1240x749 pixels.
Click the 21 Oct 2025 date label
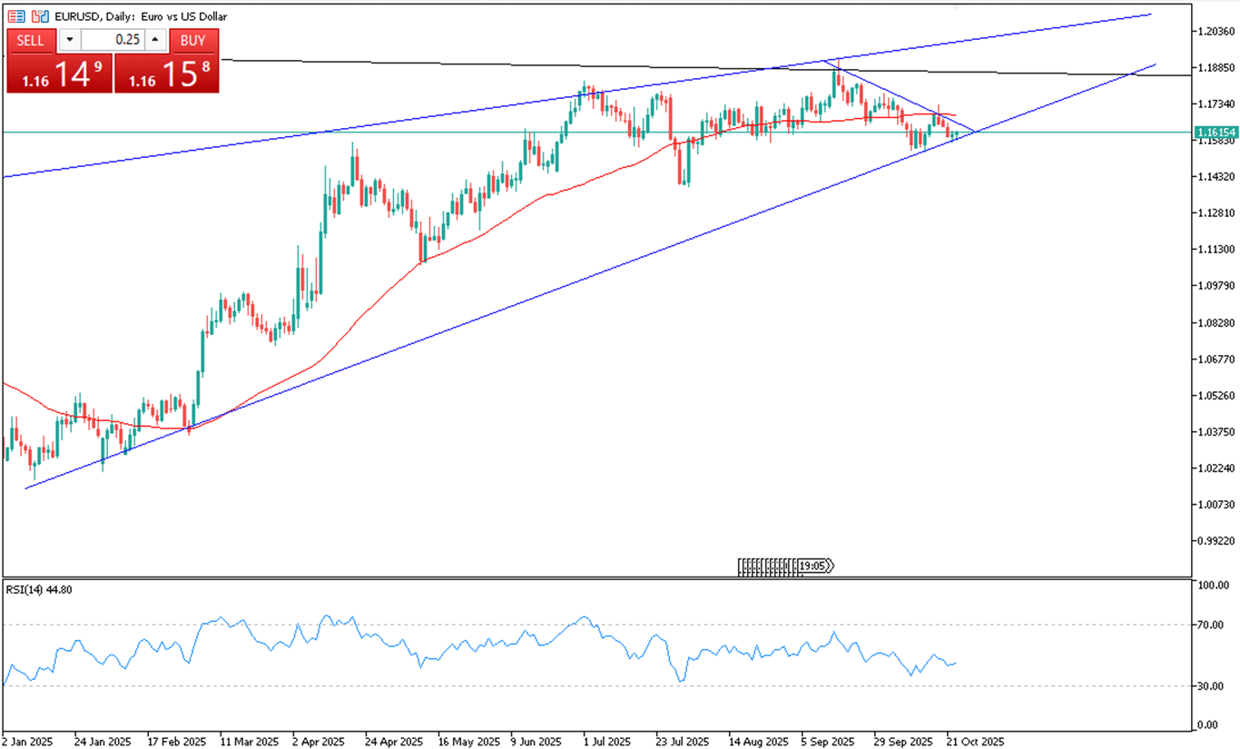[975, 741]
